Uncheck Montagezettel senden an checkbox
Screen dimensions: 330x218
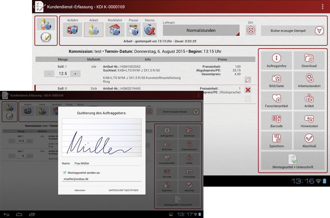pos(65,172)
